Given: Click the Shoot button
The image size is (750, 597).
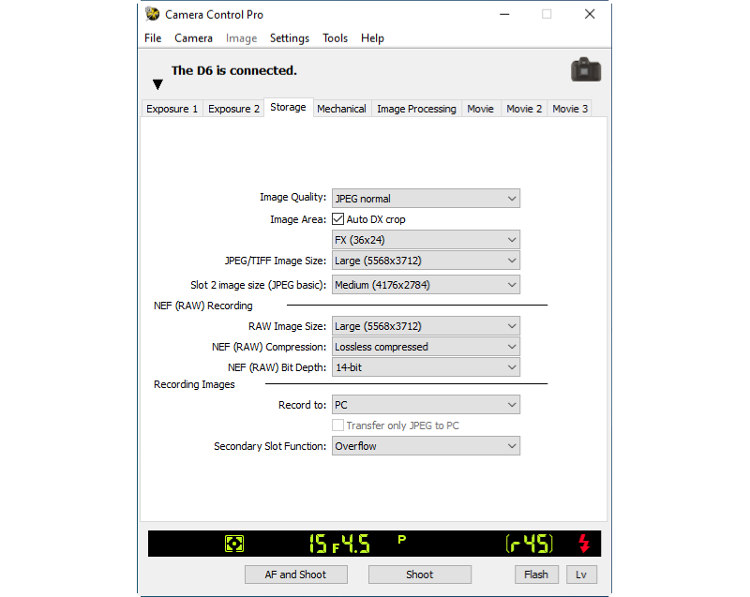Looking at the screenshot, I should click(419, 575).
